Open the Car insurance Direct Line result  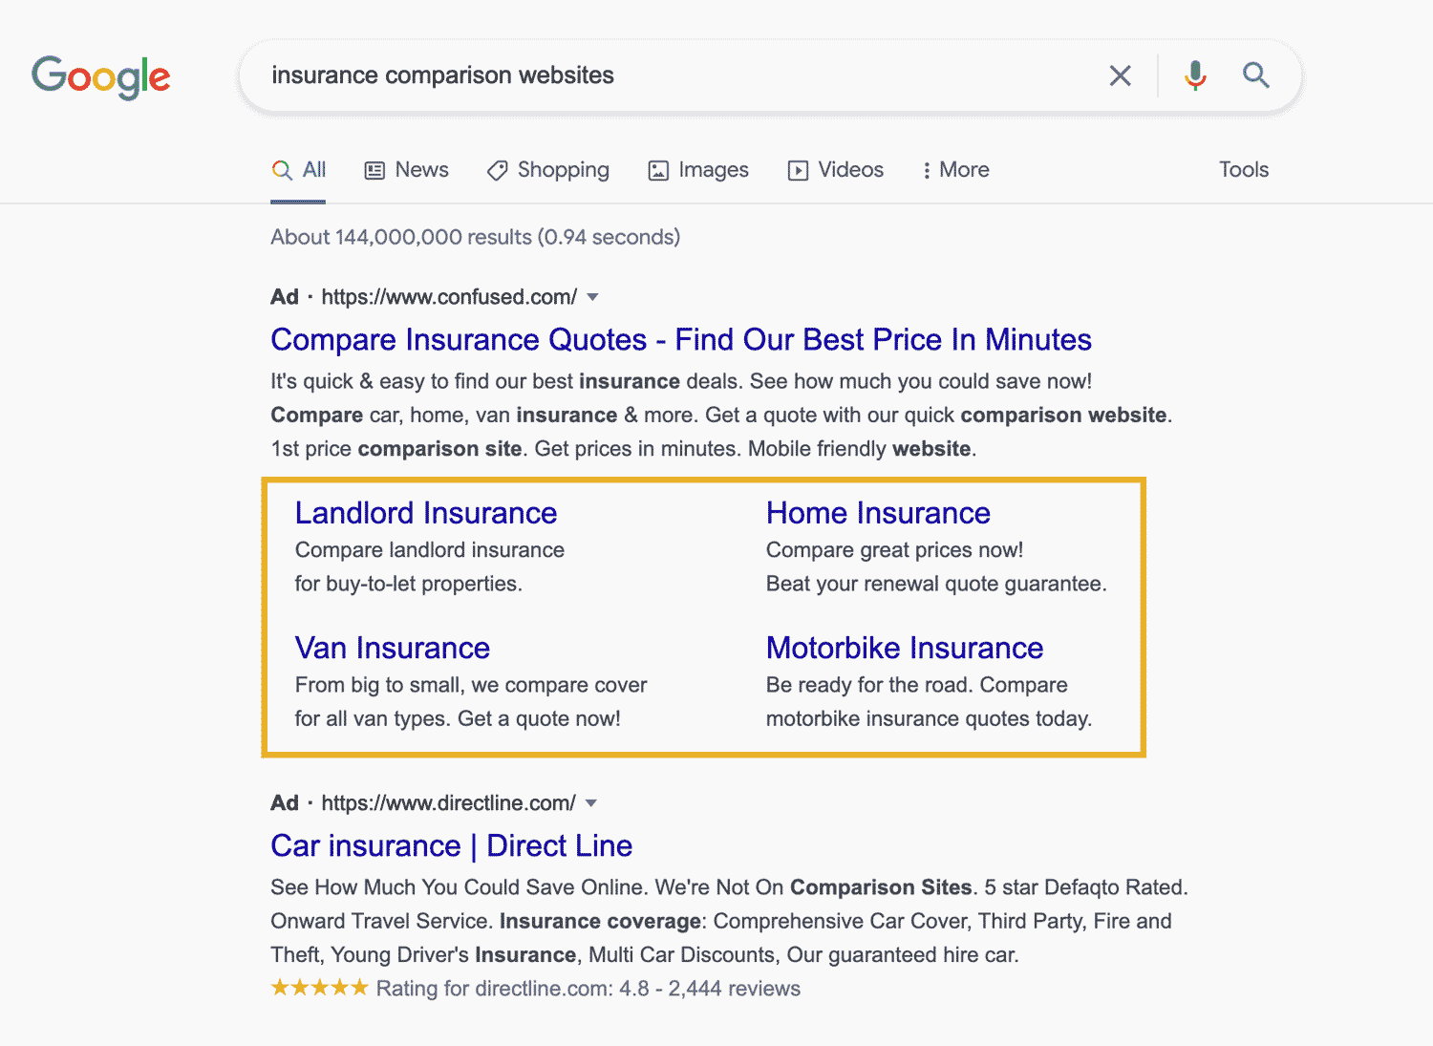coord(451,845)
